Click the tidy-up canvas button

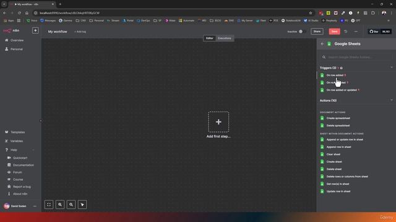coord(82,205)
